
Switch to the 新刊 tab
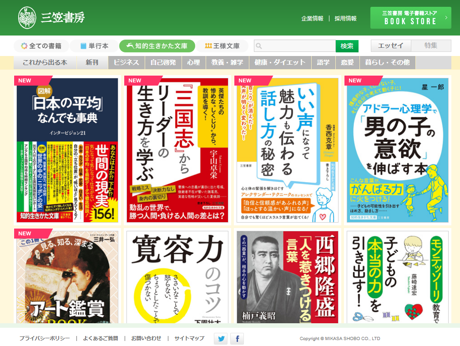[x=92, y=61]
